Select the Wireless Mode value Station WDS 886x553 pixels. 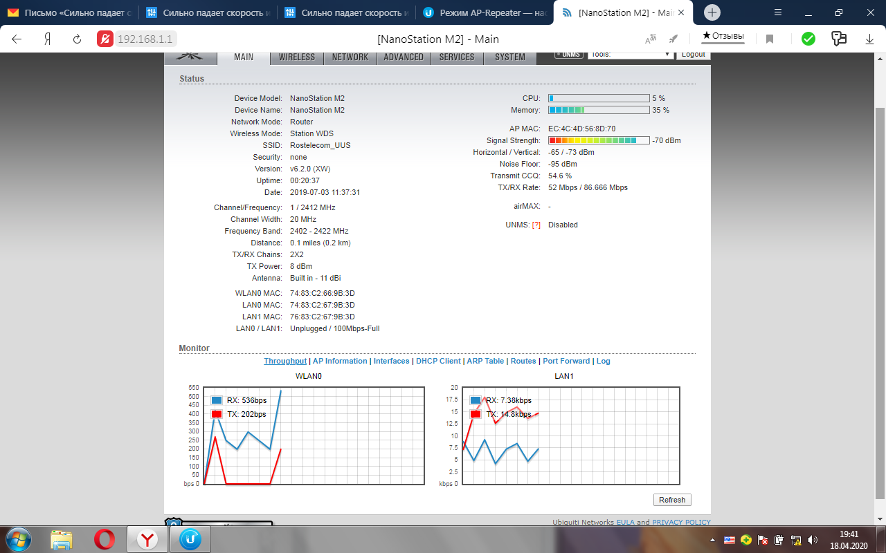311,133
